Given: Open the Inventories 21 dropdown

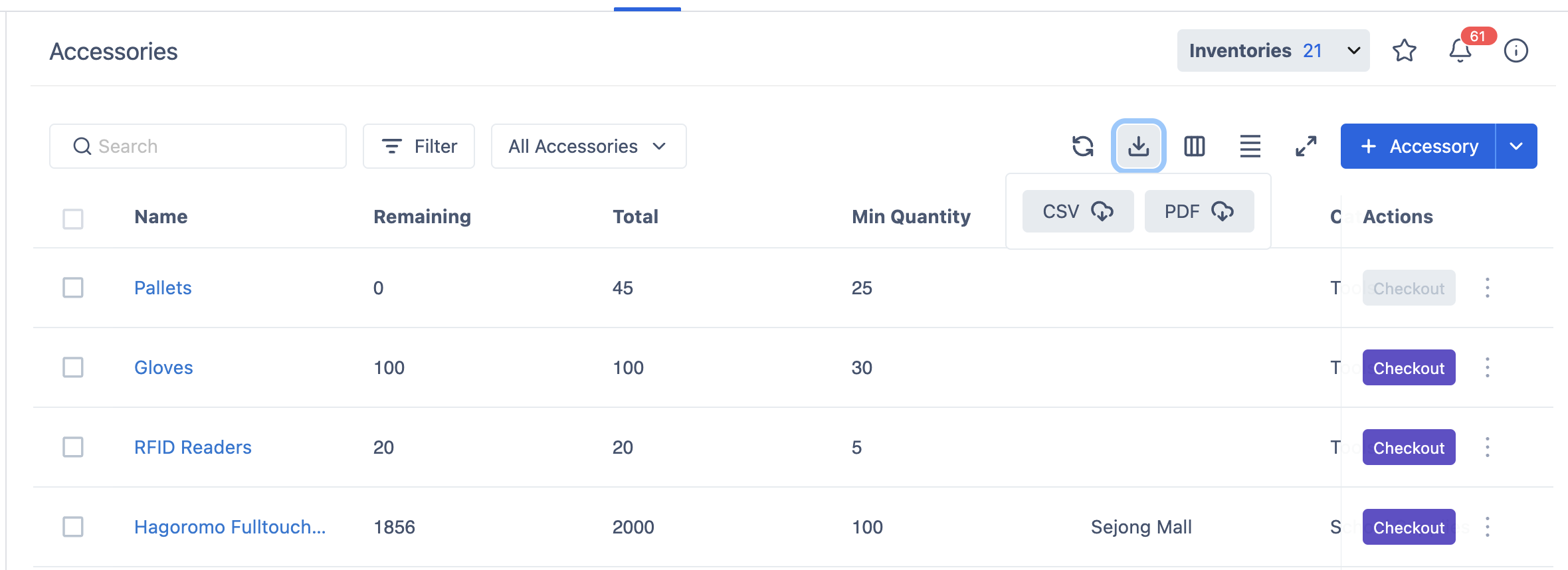Looking at the screenshot, I should click(1272, 50).
